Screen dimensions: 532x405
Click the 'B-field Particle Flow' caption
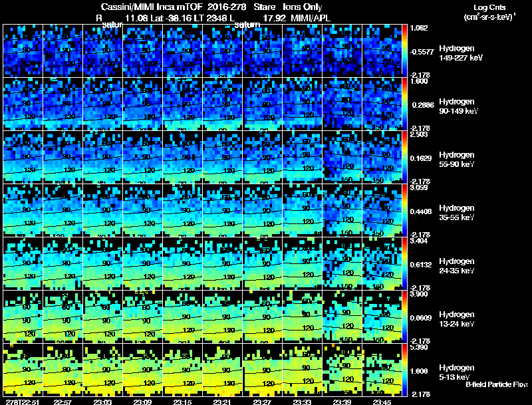point(497,384)
